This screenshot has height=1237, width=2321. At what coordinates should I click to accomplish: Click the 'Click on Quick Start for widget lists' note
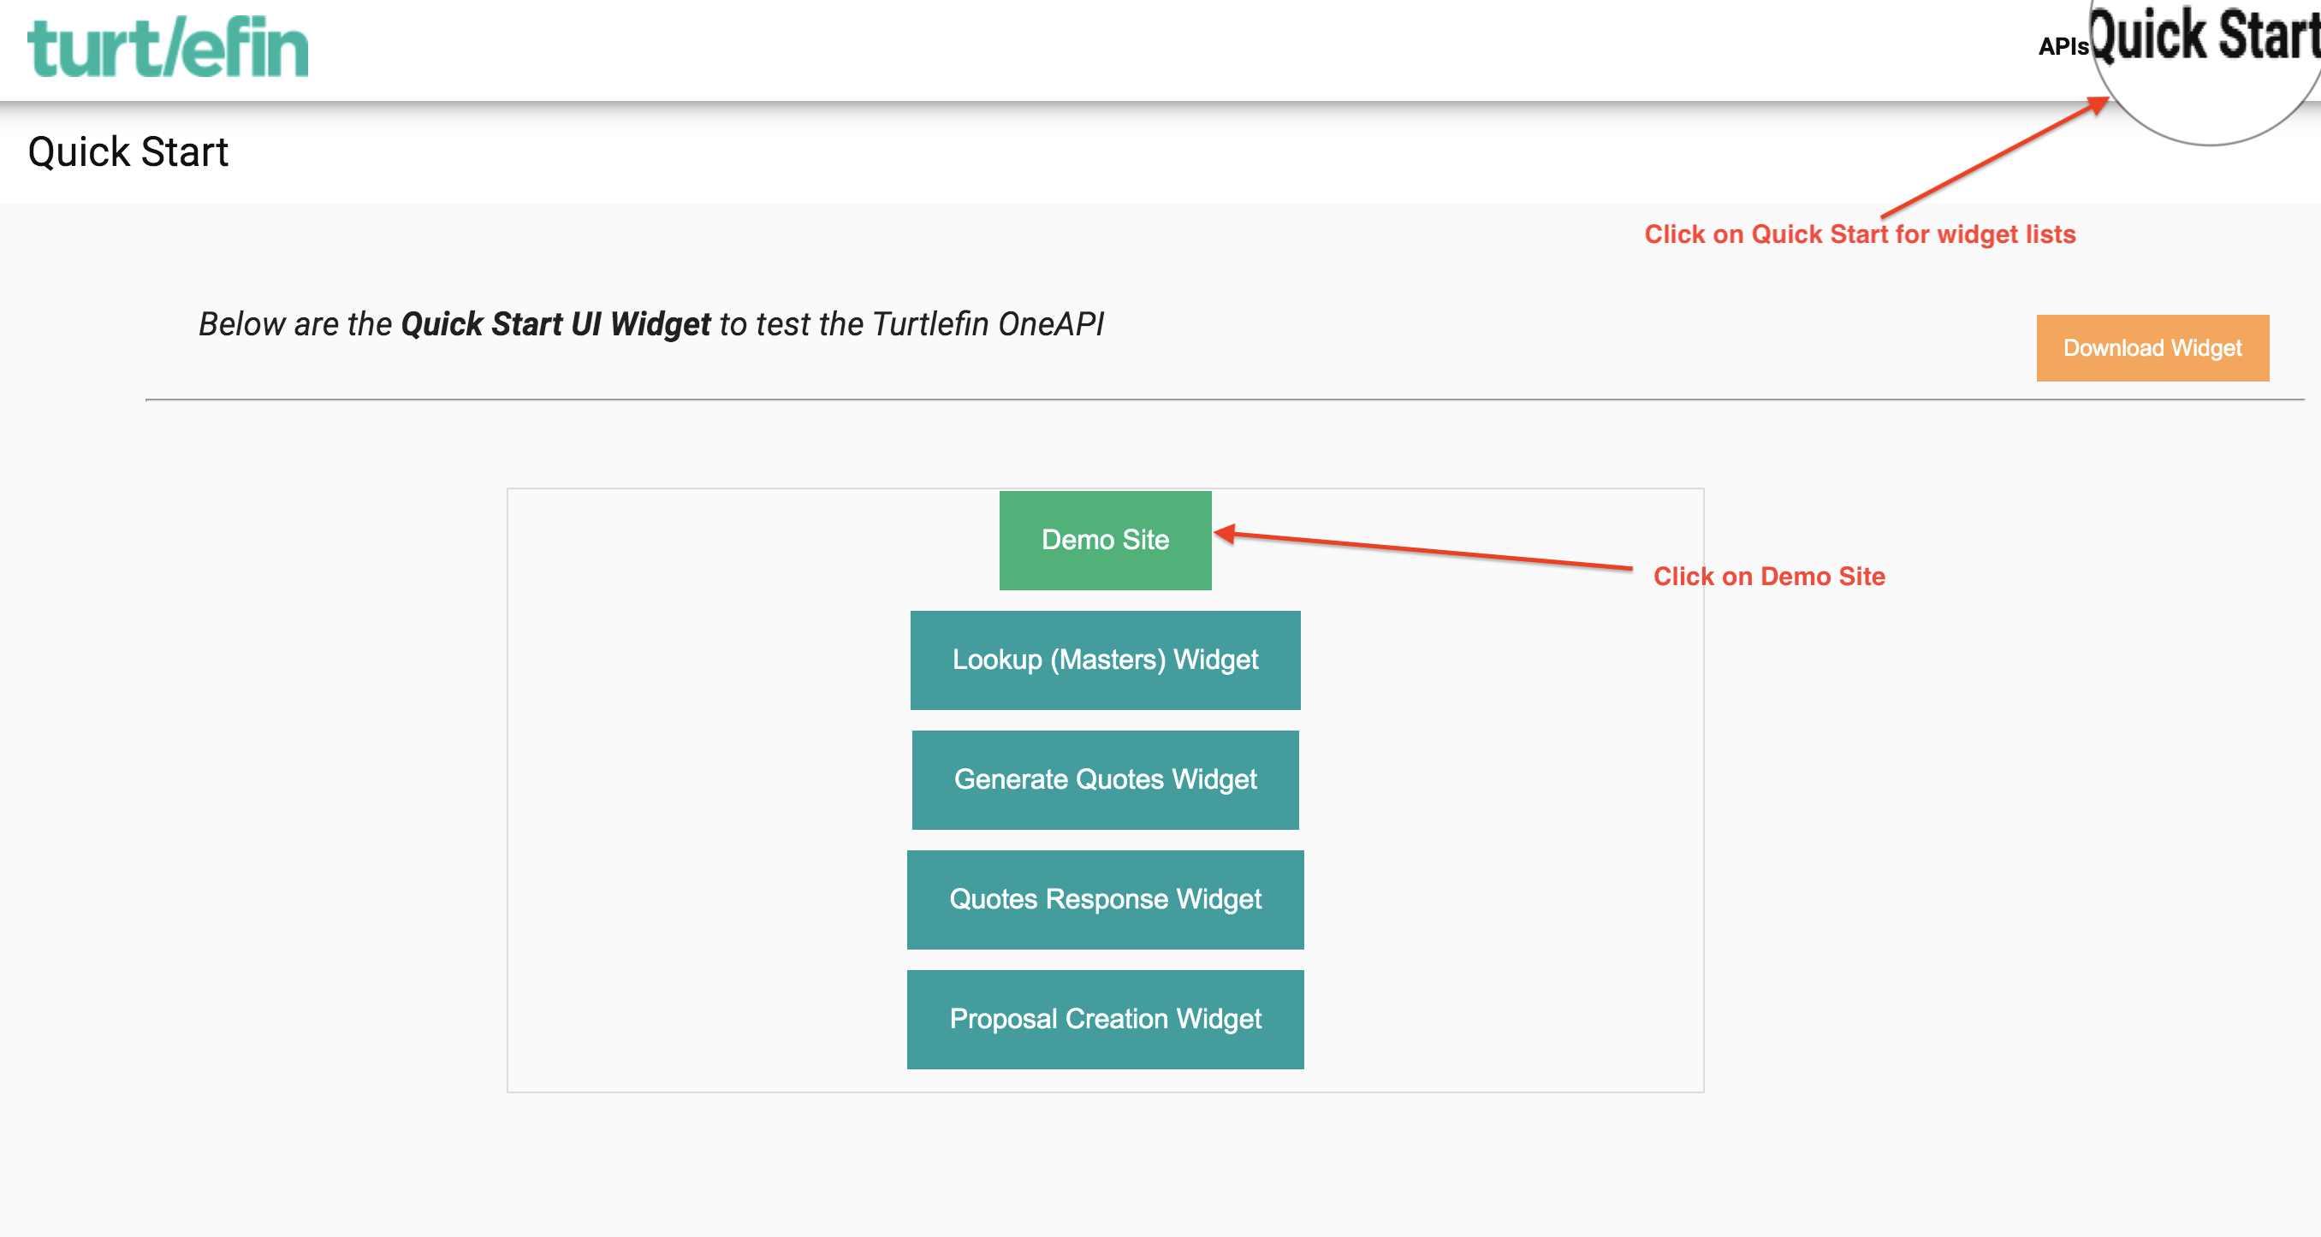tap(1860, 234)
